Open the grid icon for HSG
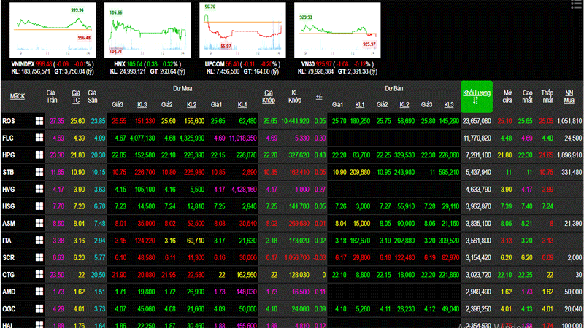Viewport: 584px width, 328px height. click(x=39, y=206)
